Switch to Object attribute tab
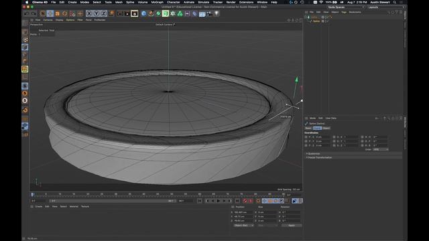The image size is (429, 241). pyautogui.click(x=326, y=128)
